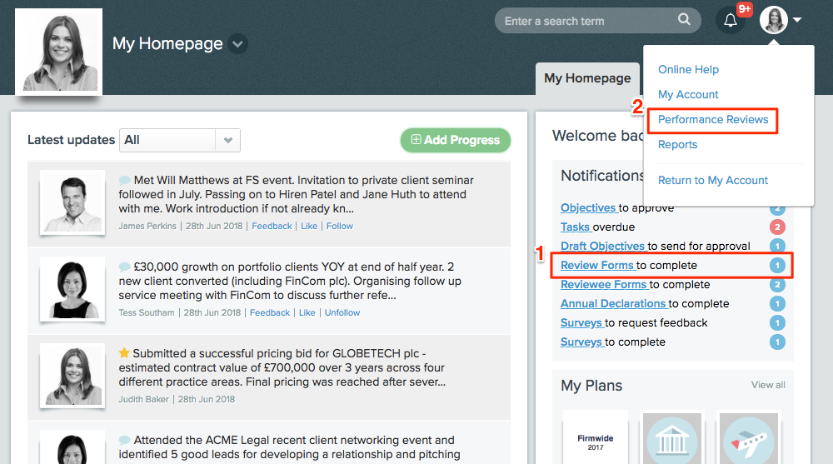Open the Review Forms link
833x464 pixels.
point(597,265)
